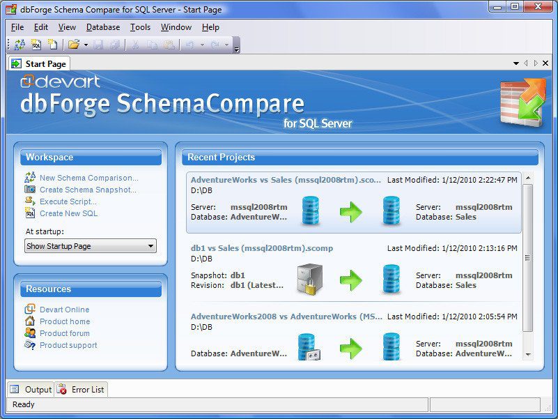This screenshot has width=558, height=419.
Task: Click the Copy toolbar icon
Action: [x=153, y=45]
